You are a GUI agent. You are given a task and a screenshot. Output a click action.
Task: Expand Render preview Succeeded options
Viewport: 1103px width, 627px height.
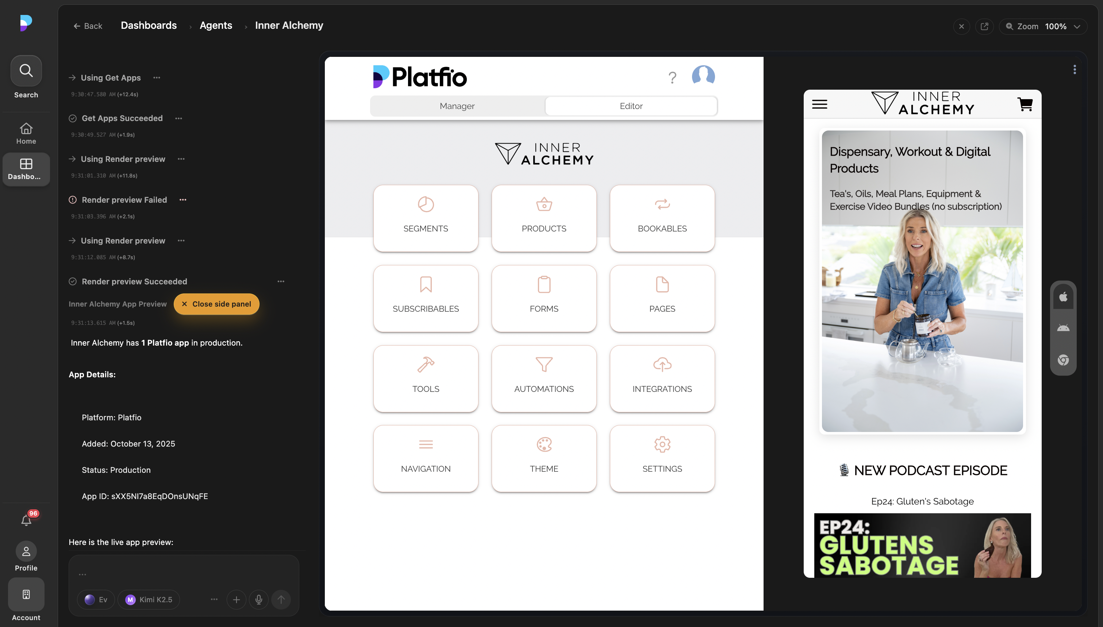(281, 282)
